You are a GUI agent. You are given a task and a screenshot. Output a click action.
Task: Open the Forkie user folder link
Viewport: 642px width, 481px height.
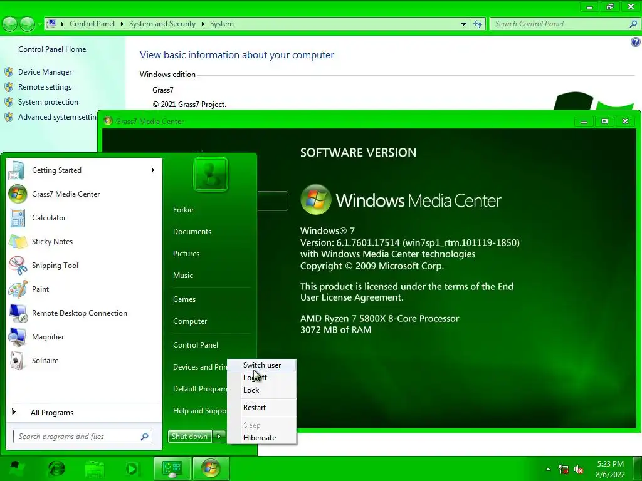tap(183, 210)
